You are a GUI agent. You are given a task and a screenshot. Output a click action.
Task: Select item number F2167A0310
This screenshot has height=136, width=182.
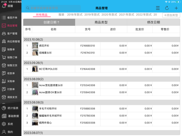pyautogui.click(x=88, y=53)
